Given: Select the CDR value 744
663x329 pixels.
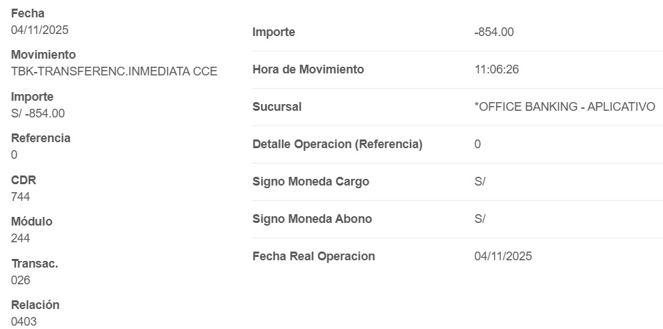Looking at the screenshot, I should 21,197.
